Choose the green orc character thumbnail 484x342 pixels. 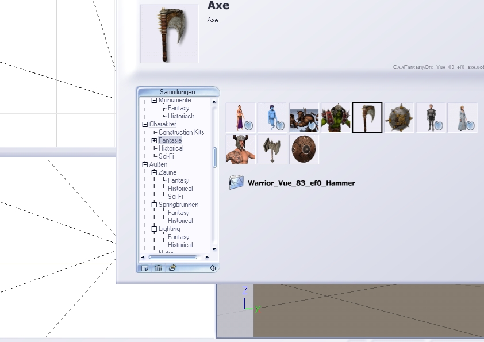point(336,118)
